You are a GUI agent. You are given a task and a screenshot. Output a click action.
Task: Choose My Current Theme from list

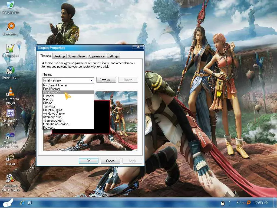coord(68,85)
